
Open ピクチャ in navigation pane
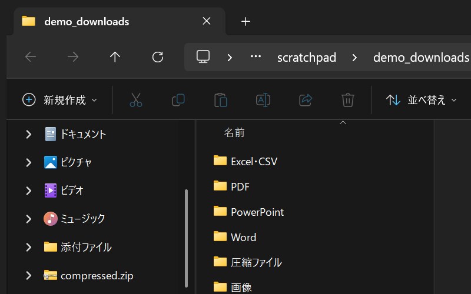click(x=68, y=162)
